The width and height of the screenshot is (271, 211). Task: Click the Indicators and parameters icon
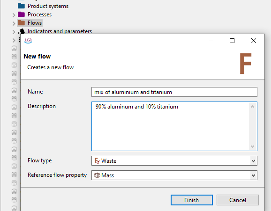tap(22, 31)
